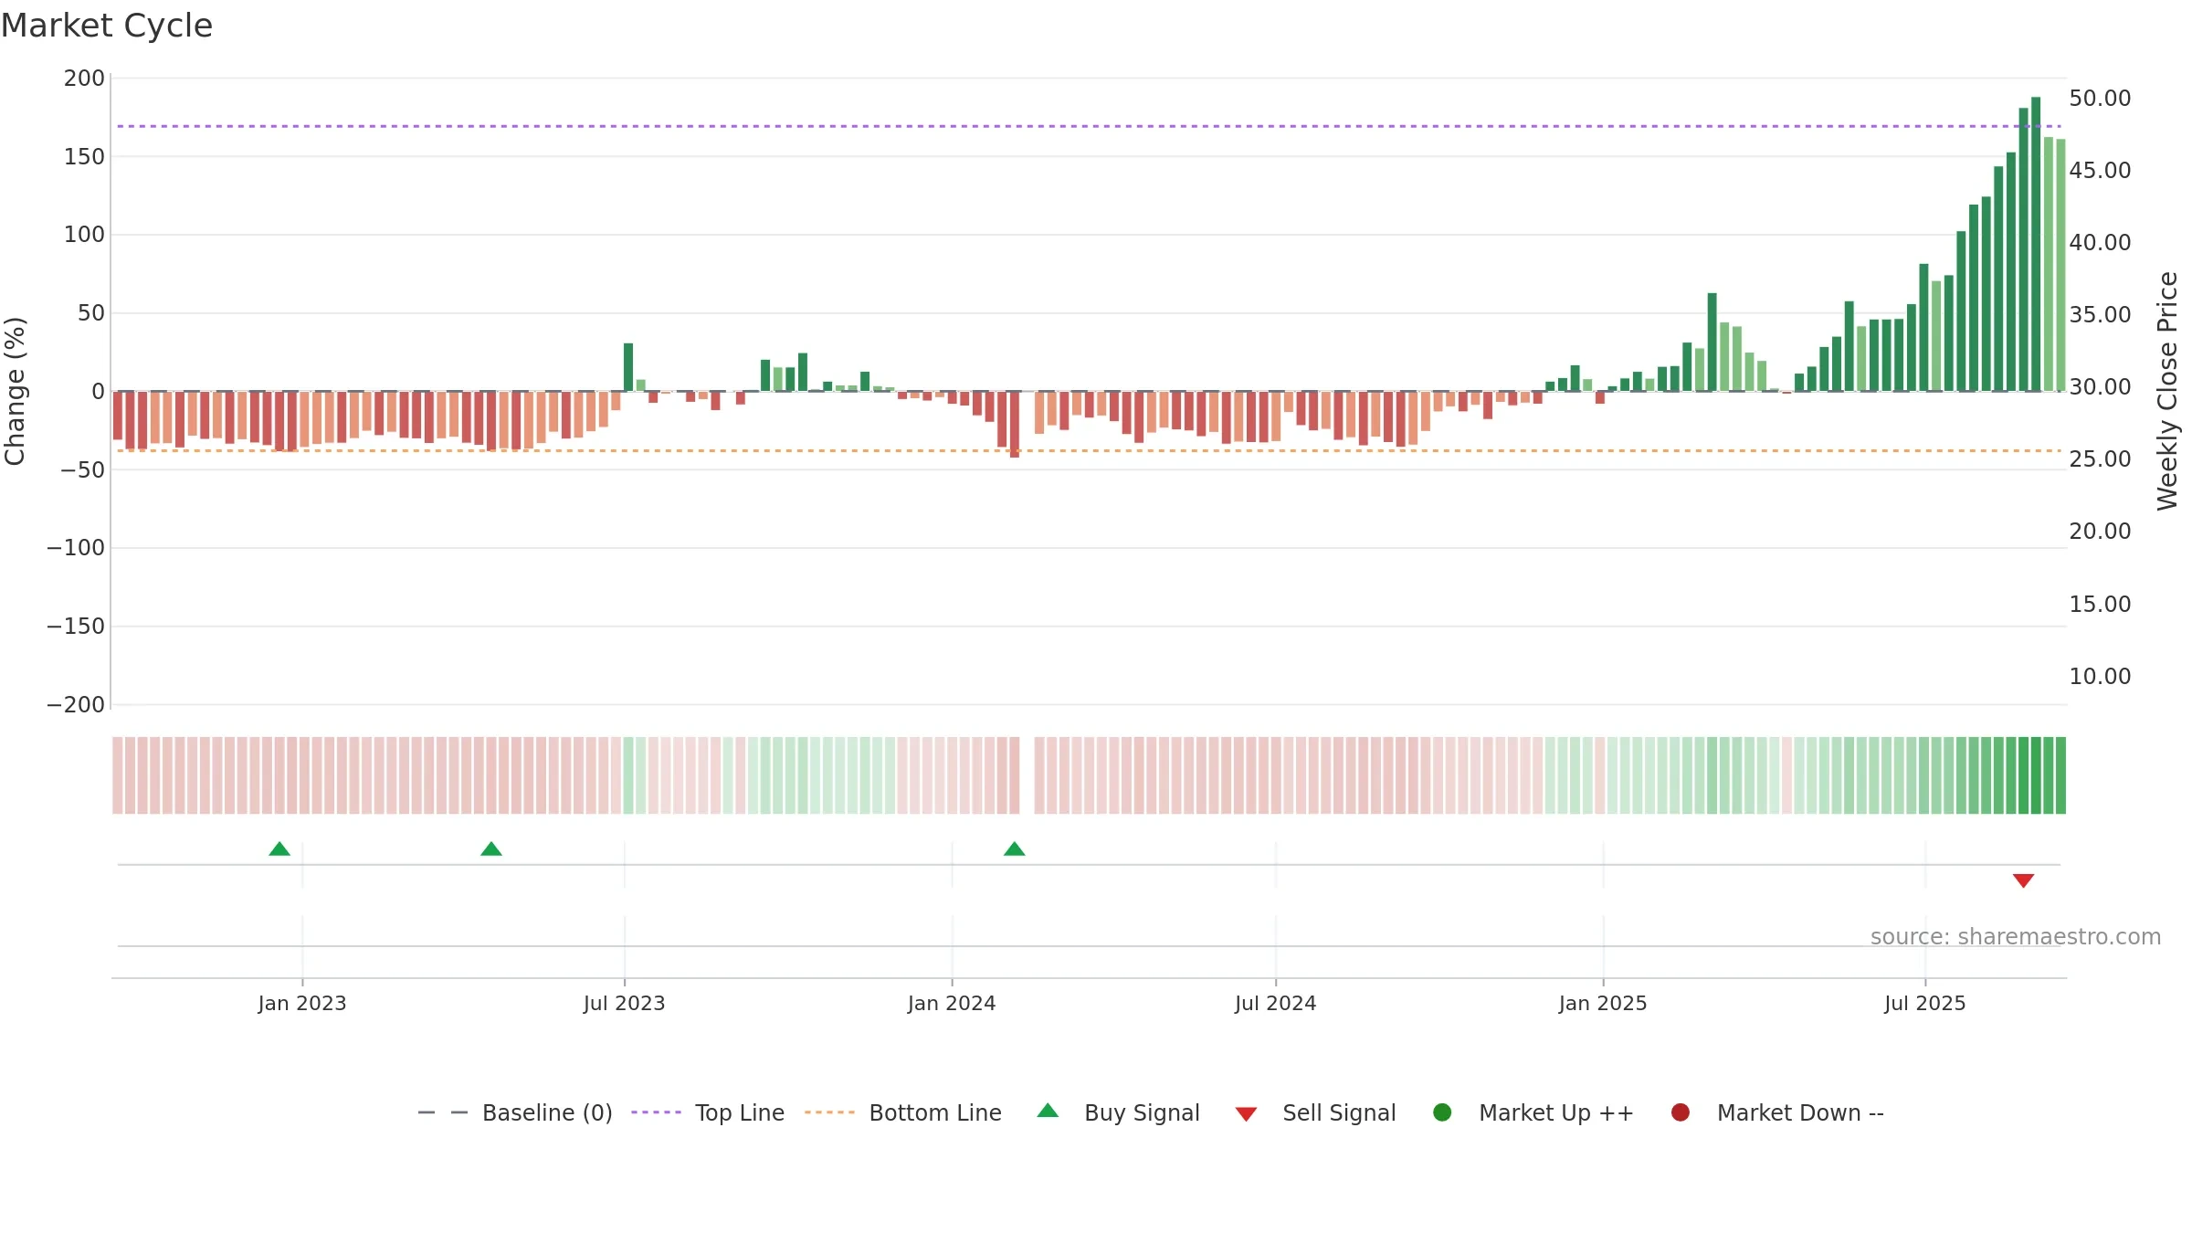Click the −100 tick on Change axis
Image resolution: width=2192 pixels, height=1233 pixels.
click(76, 548)
